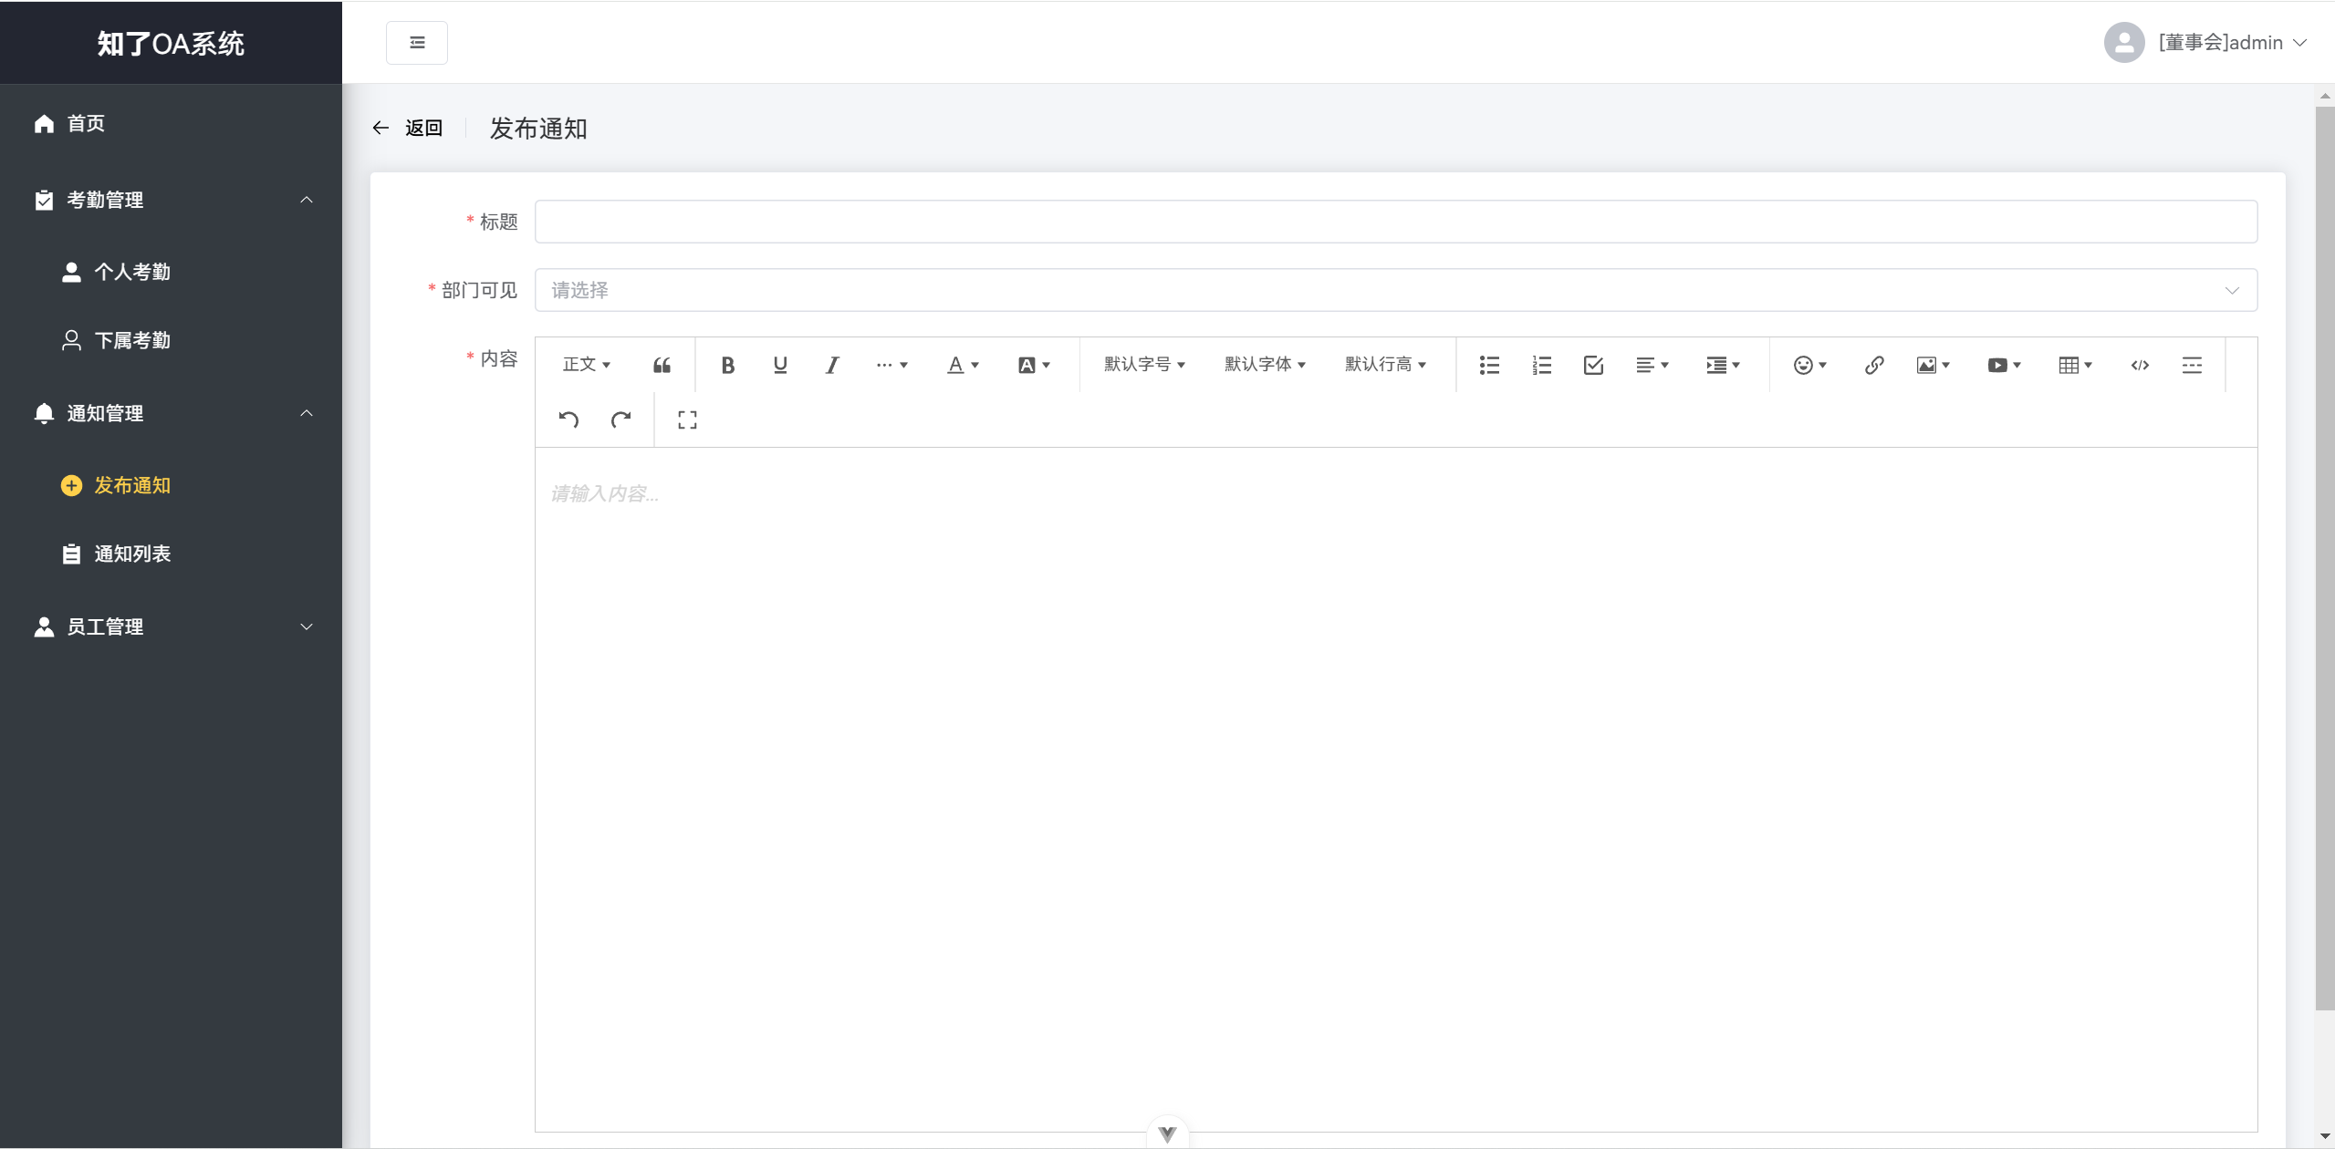Apply underline formatting
The height and width of the screenshot is (1149, 2335).
click(780, 365)
